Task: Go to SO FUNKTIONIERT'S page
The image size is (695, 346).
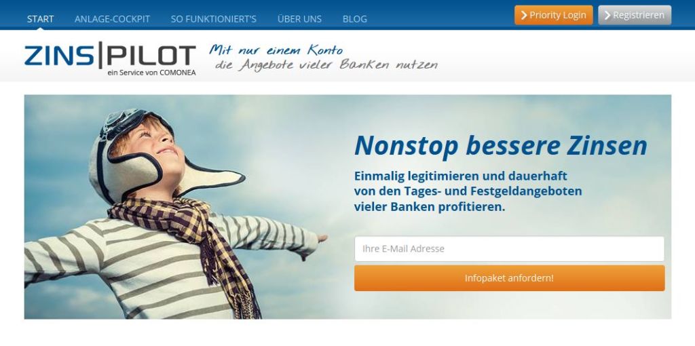Action: point(214,19)
